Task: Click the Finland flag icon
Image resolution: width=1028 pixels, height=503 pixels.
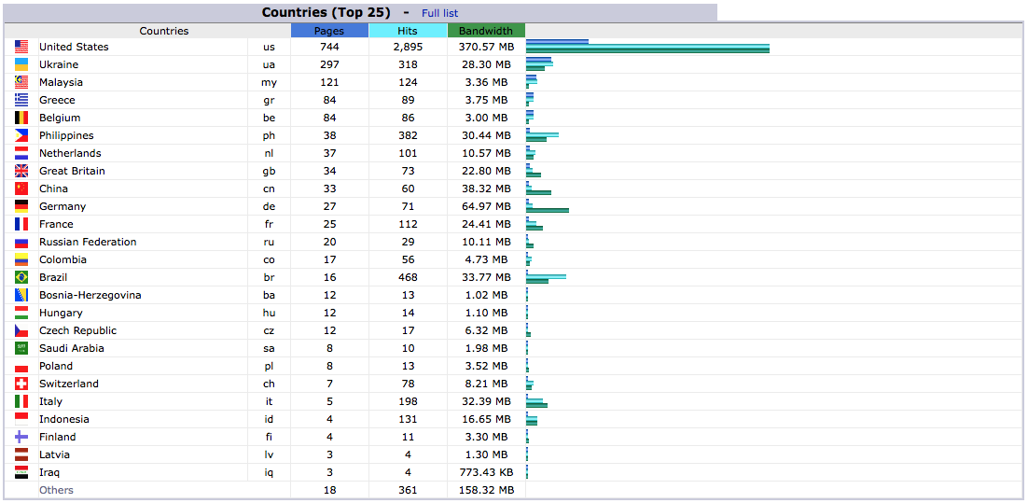Action: pos(21,437)
